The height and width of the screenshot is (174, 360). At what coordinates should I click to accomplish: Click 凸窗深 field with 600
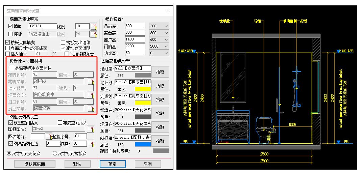[135, 26]
